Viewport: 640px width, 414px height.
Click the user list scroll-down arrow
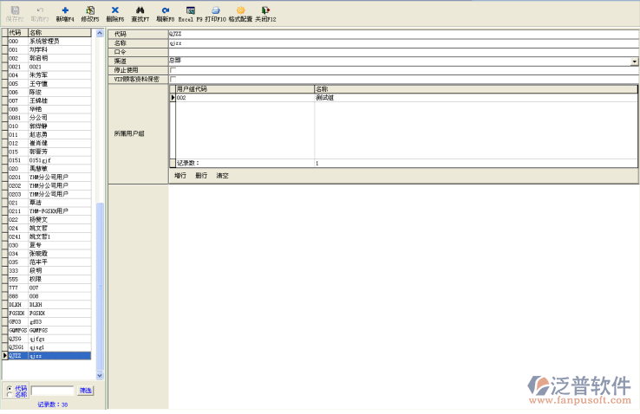coord(99,376)
